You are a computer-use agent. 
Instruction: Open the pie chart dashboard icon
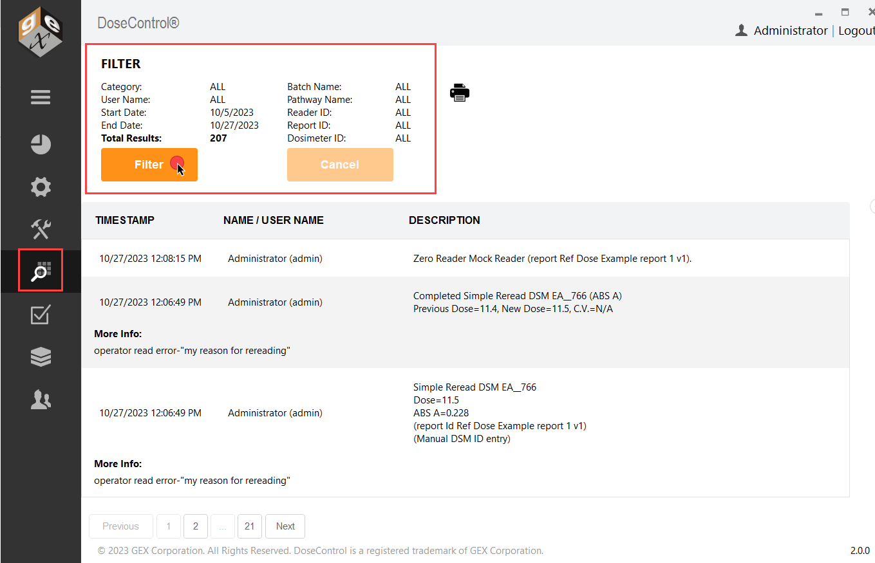(41, 144)
